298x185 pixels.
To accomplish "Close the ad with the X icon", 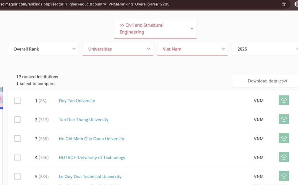I will point(1,89).
